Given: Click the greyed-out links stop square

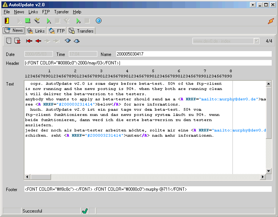Looking at the screenshot, I should pyautogui.click(x=57, y=21).
